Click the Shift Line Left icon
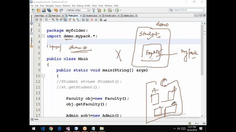This screenshot has height=132, width=236. (x=83, y=19)
